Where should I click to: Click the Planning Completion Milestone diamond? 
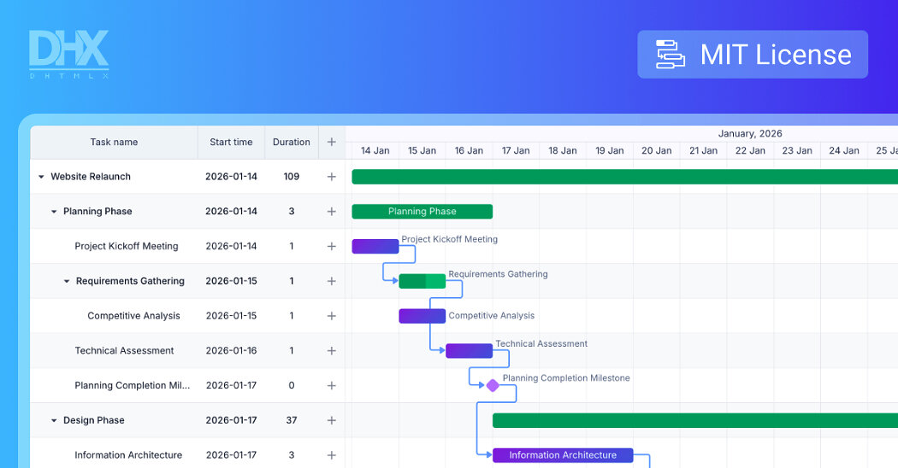click(x=493, y=386)
